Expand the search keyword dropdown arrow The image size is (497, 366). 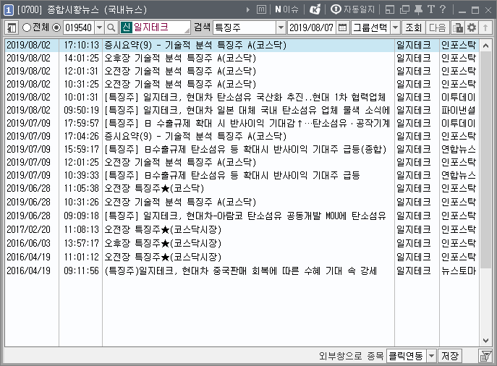point(281,28)
